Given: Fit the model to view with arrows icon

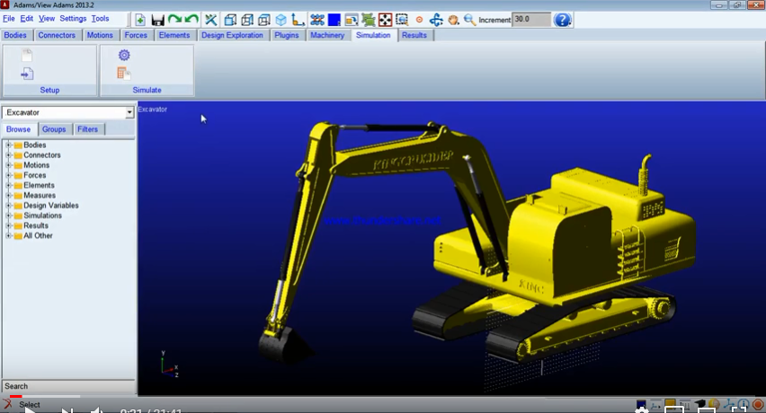Looking at the screenshot, I should [x=385, y=20].
